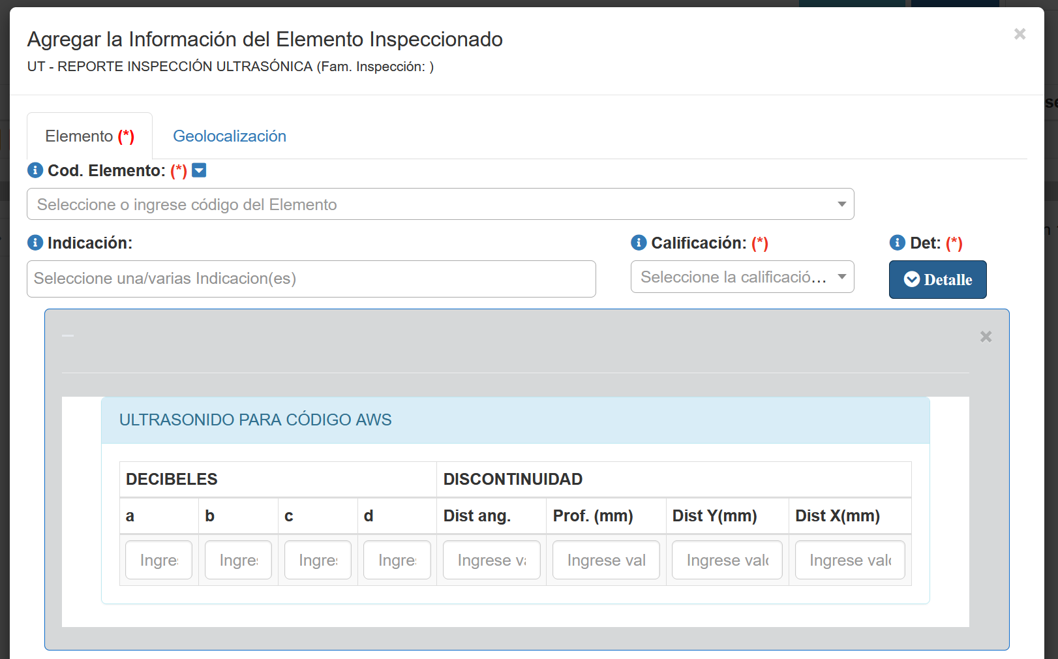
Task: Switch to the Geolocalización tab
Action: click(230, 136)
